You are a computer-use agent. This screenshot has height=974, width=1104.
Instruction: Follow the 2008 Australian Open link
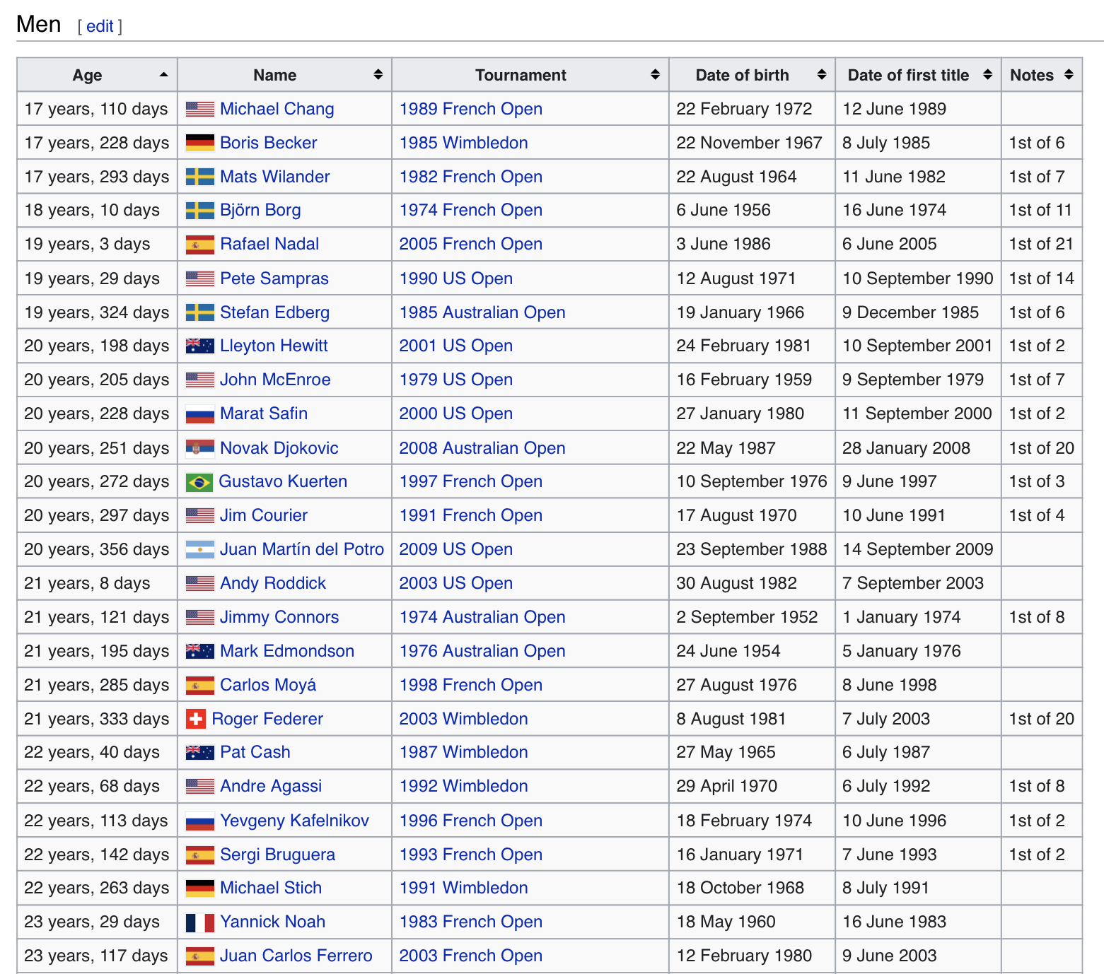coord(482,448)
